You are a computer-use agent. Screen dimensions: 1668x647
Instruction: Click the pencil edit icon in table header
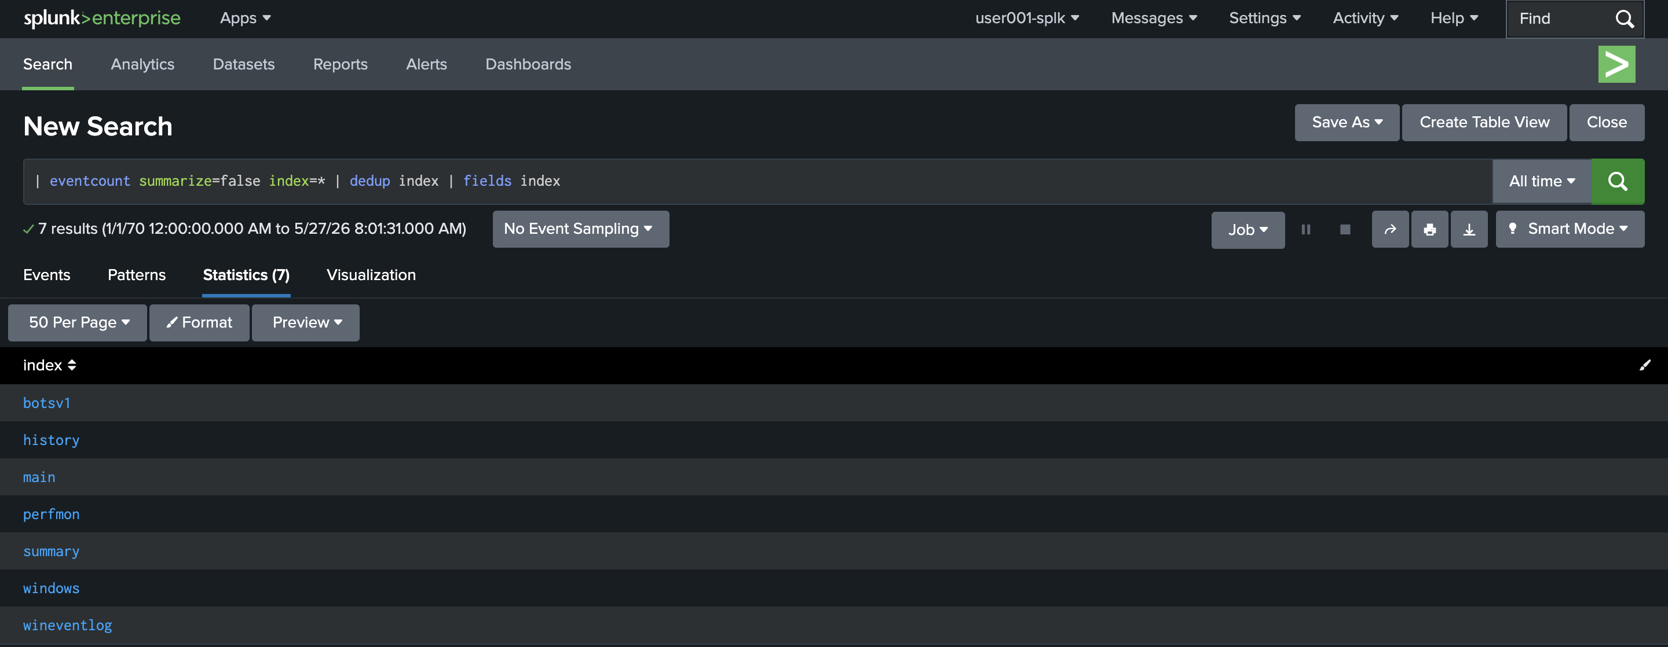click(1645, 366)
